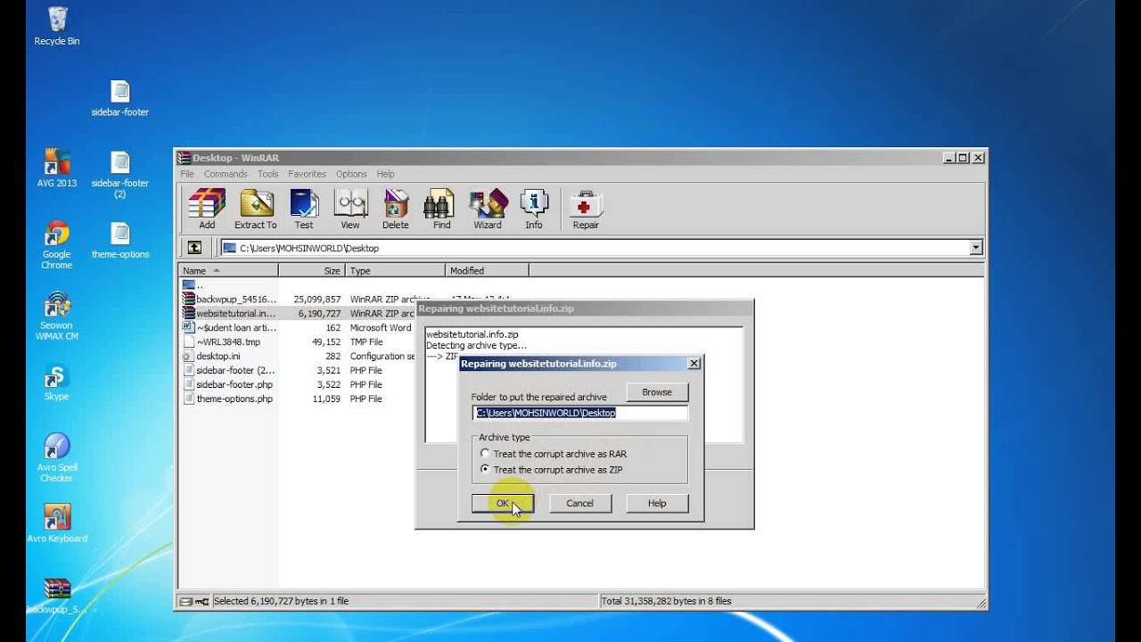The height and width of the screenshot is (642, 1141).
Task: Select the Seowon WiMAX CM desktop icon
Action: click(x=56, y=316)
